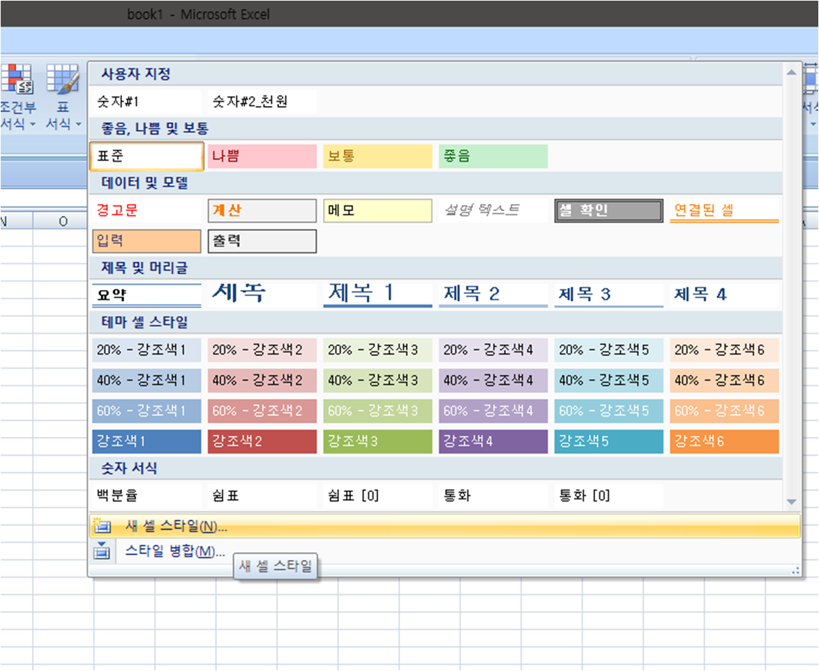Apply the 통화 currency number format
Image resolution: width=819 pixels, height=671 pixels.
(493, 495)
